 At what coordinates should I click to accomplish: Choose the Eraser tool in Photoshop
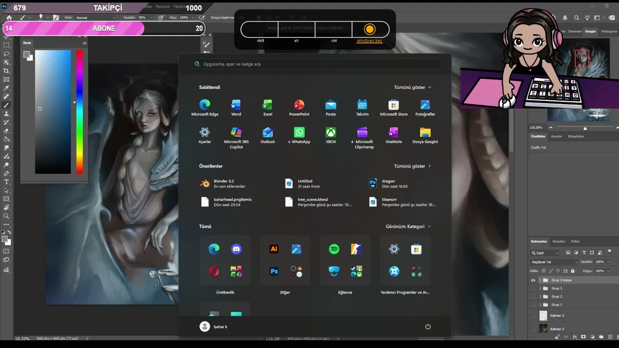point(6,130)
